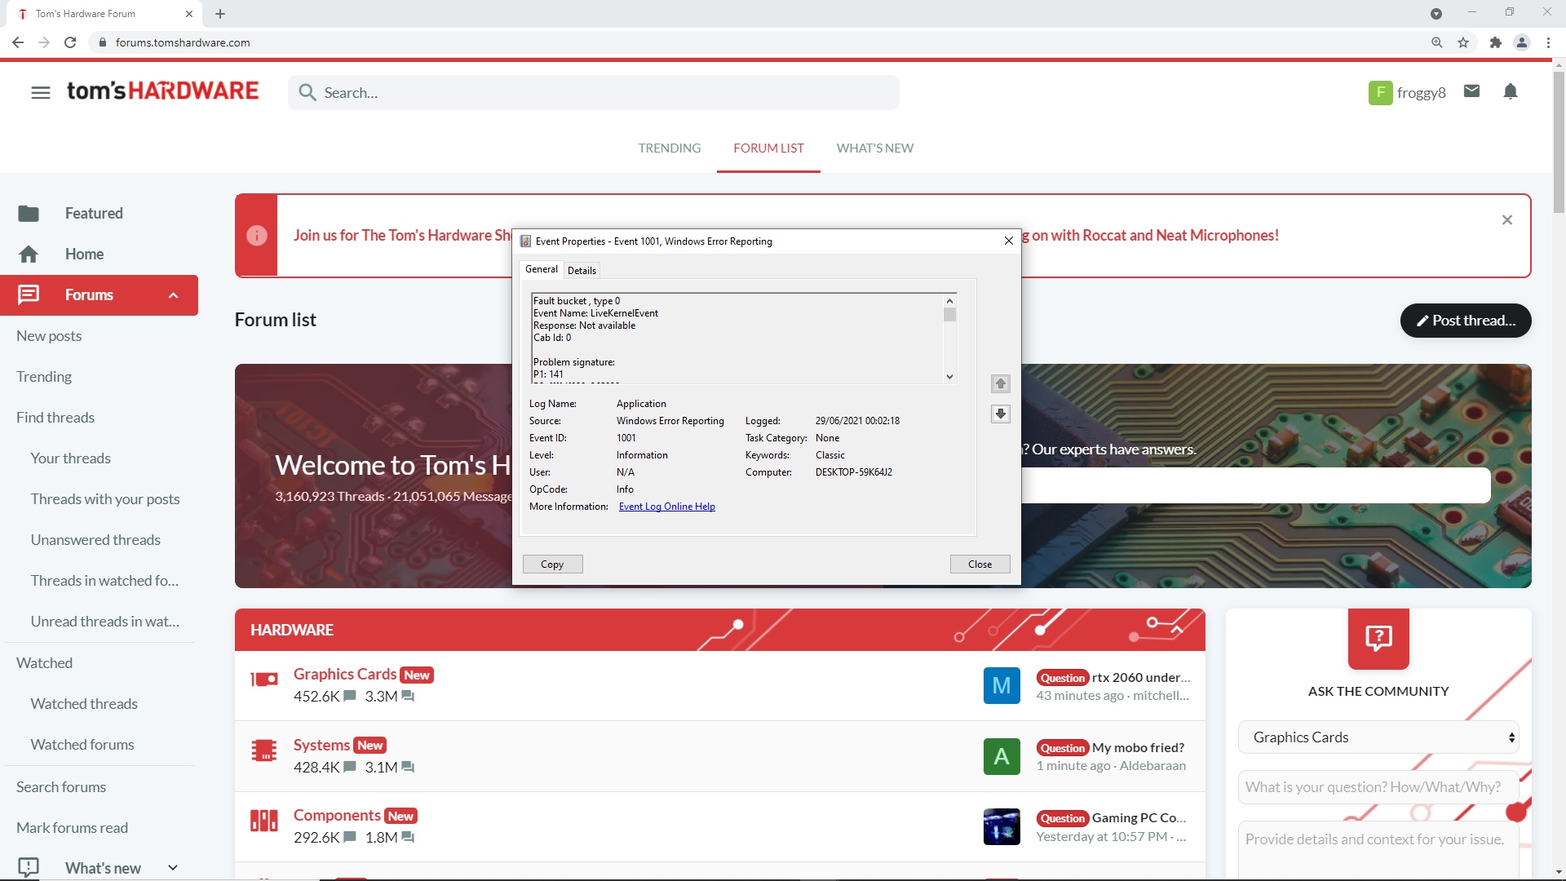Screen dimensions: 1566x881
Task: Open the Details tab in Event Properties
Action: click(x=582, y=271)
